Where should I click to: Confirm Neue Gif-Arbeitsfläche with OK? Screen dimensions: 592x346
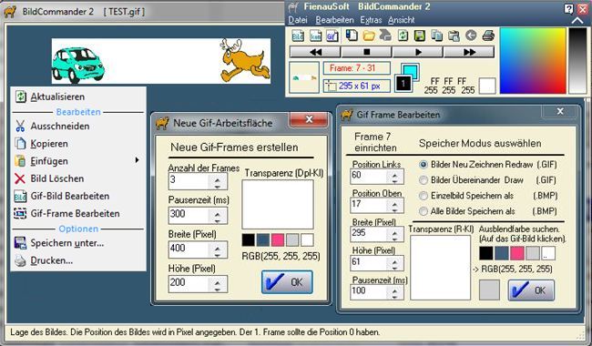pyautogui.click(x=287, y=282)
